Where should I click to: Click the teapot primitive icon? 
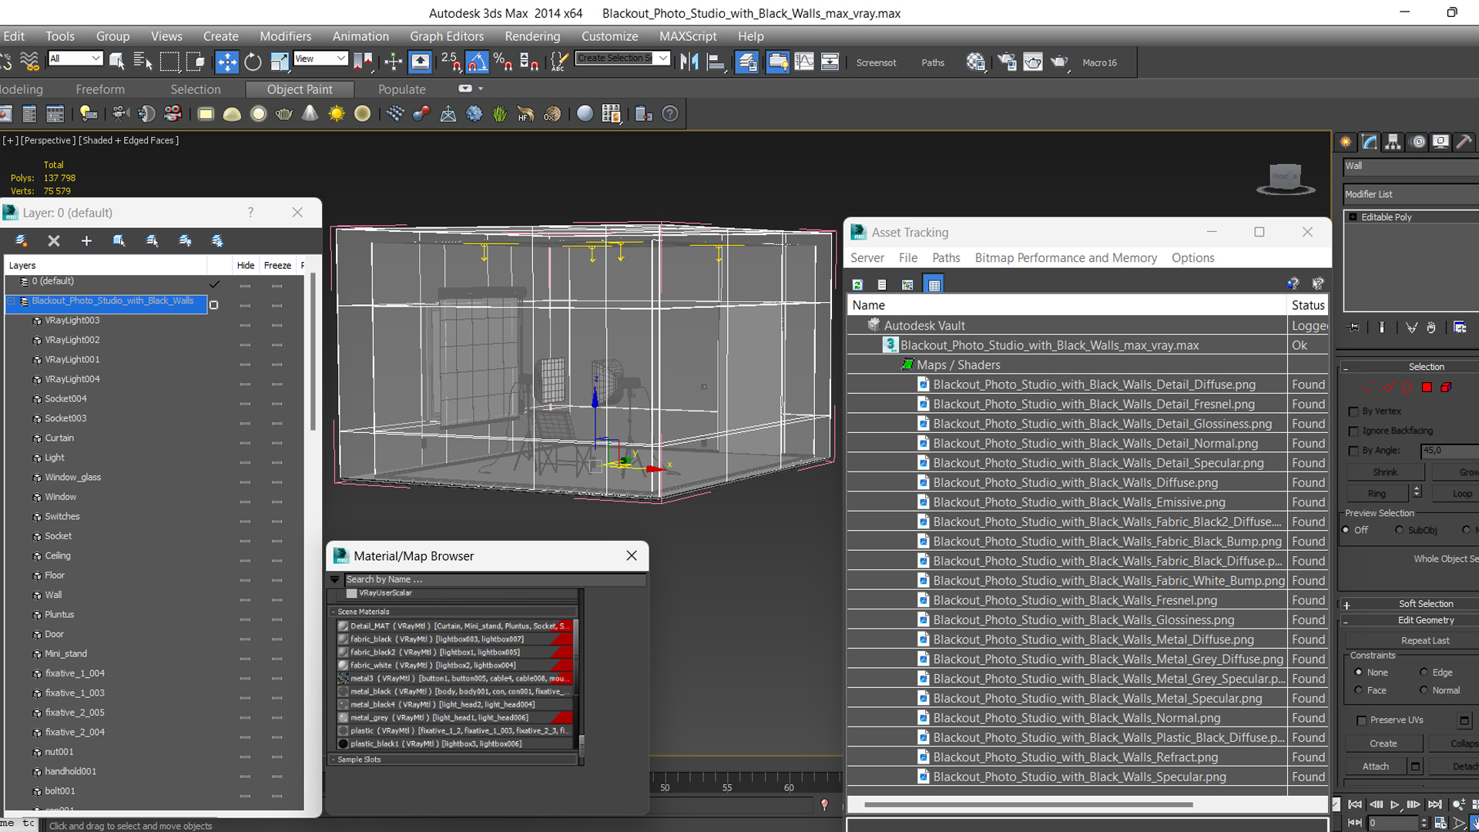(283, 114)
